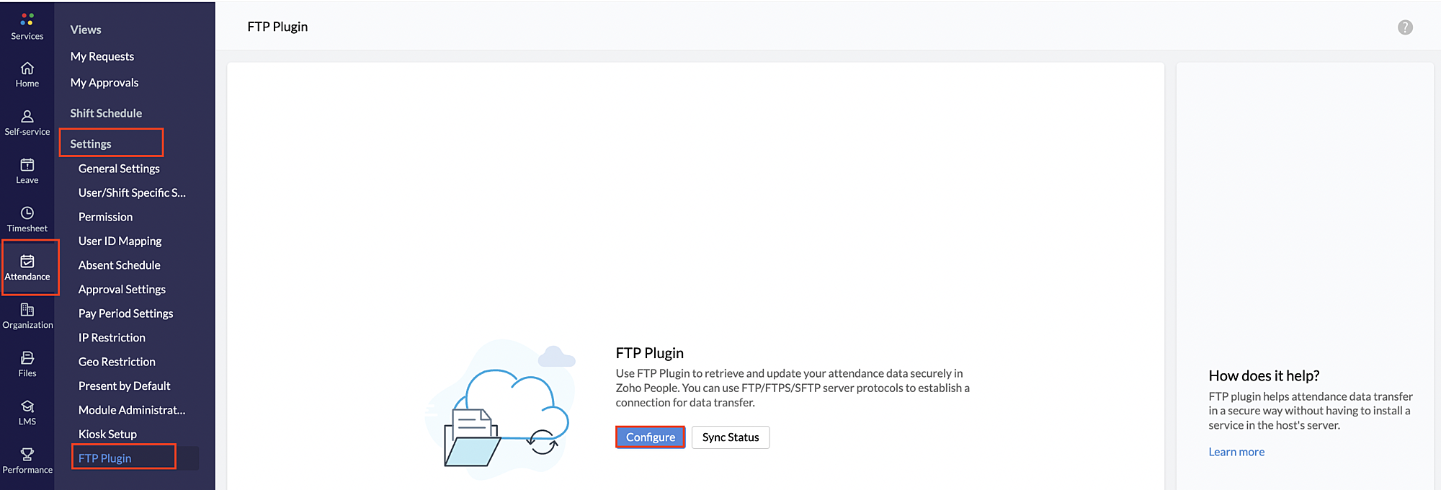This screenshot has width=1441, height=490.
Task: Select FTP Plugin in the settings list
Action: pyautogui.click(x=104, y=458)
